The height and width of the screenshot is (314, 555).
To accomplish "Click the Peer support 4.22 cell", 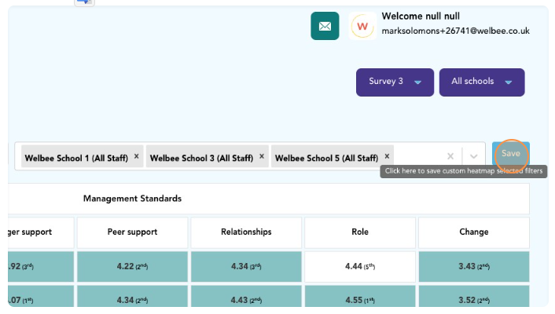I will (132, 267).
